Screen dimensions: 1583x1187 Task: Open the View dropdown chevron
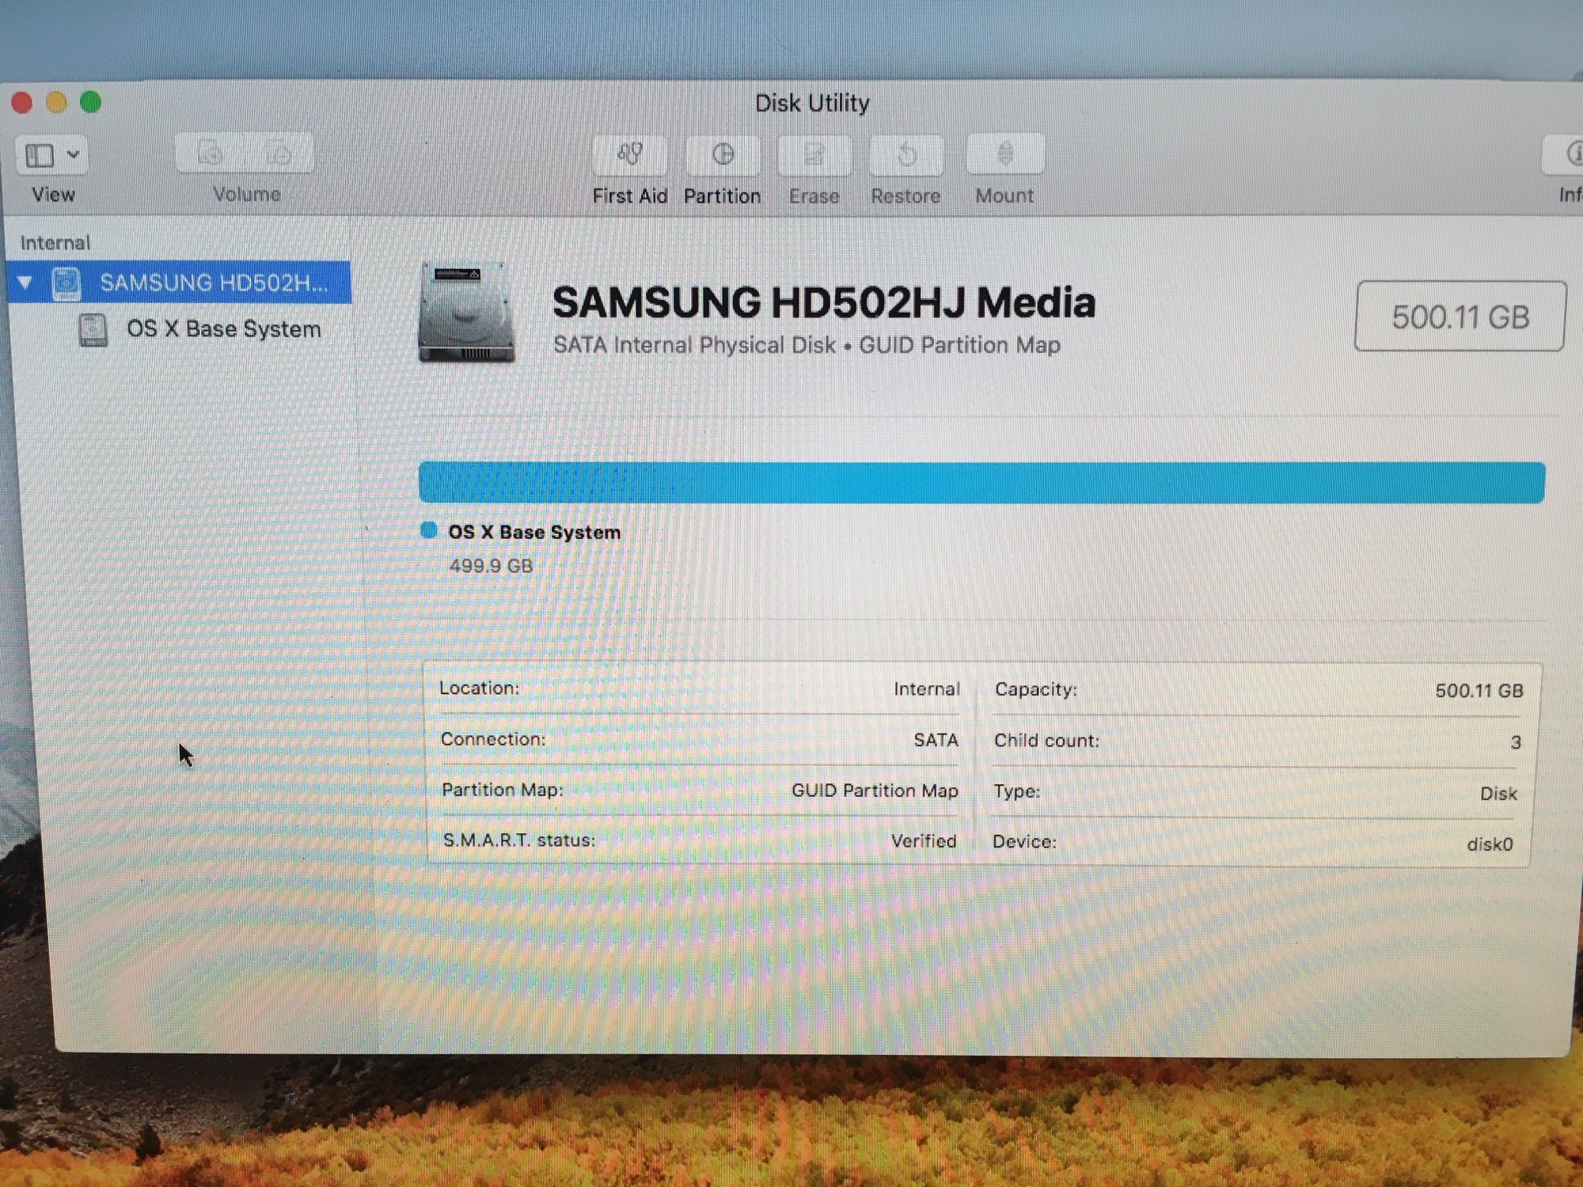pos(74,154)
